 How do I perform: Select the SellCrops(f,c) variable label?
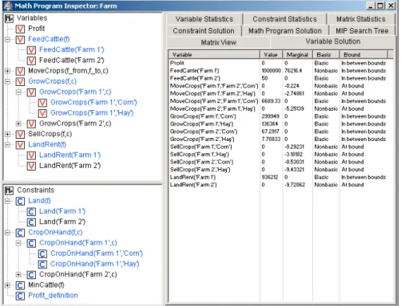(x=50, y=134)
